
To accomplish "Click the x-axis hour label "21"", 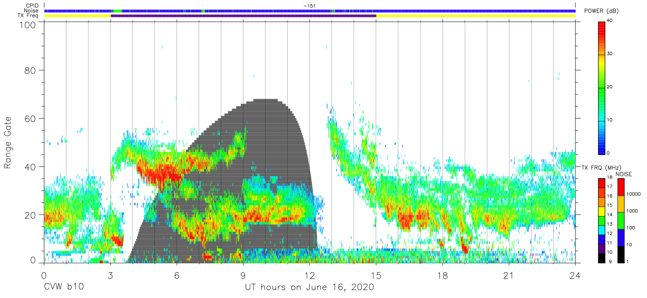I will [509, 275].
